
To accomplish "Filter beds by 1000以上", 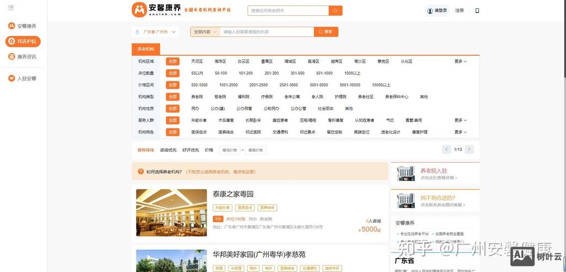I will point(352,73).
